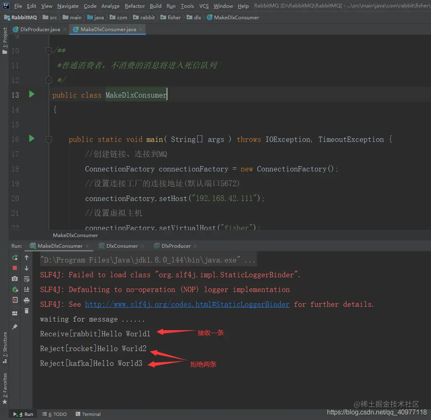Open the Navigate menu
431x420 pixels.
pos(68,6)
